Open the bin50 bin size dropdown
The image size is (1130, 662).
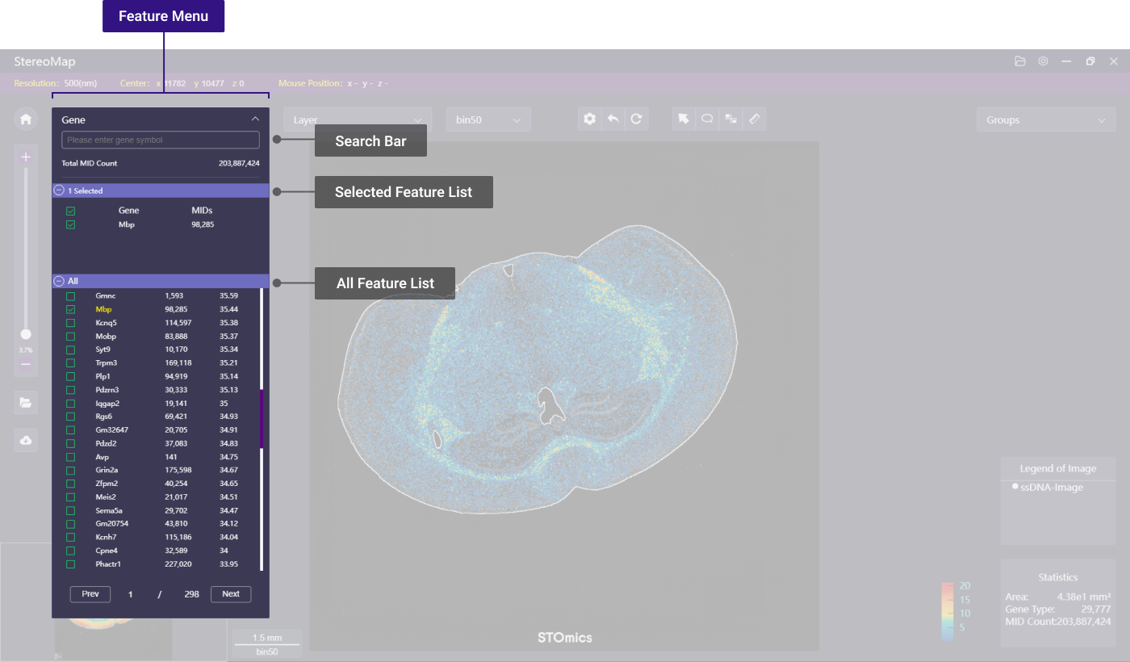pyautogui.click(x=488, y=120)
